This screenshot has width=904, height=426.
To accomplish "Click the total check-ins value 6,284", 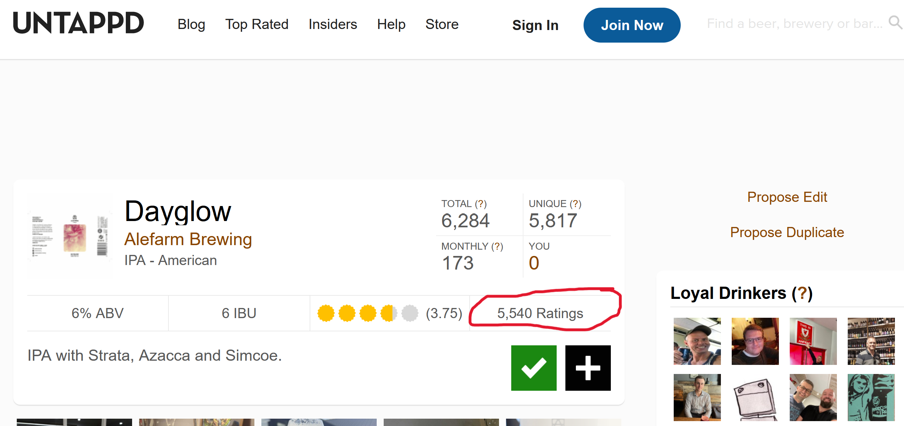I will [465, 221].
